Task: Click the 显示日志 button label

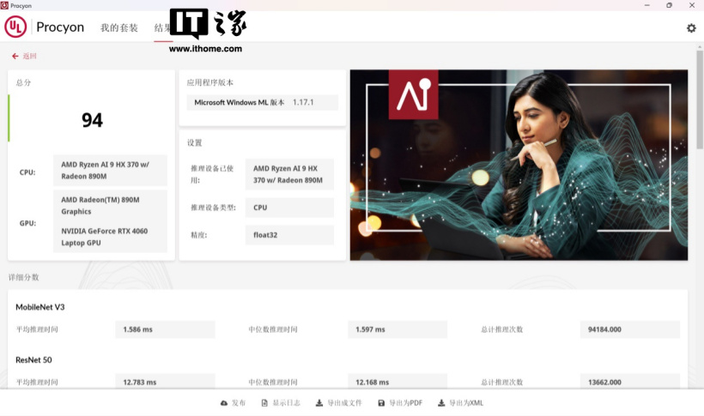Action: click(x=287, y=403)
